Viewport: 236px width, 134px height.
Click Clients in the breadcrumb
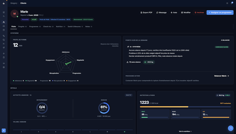23,3
